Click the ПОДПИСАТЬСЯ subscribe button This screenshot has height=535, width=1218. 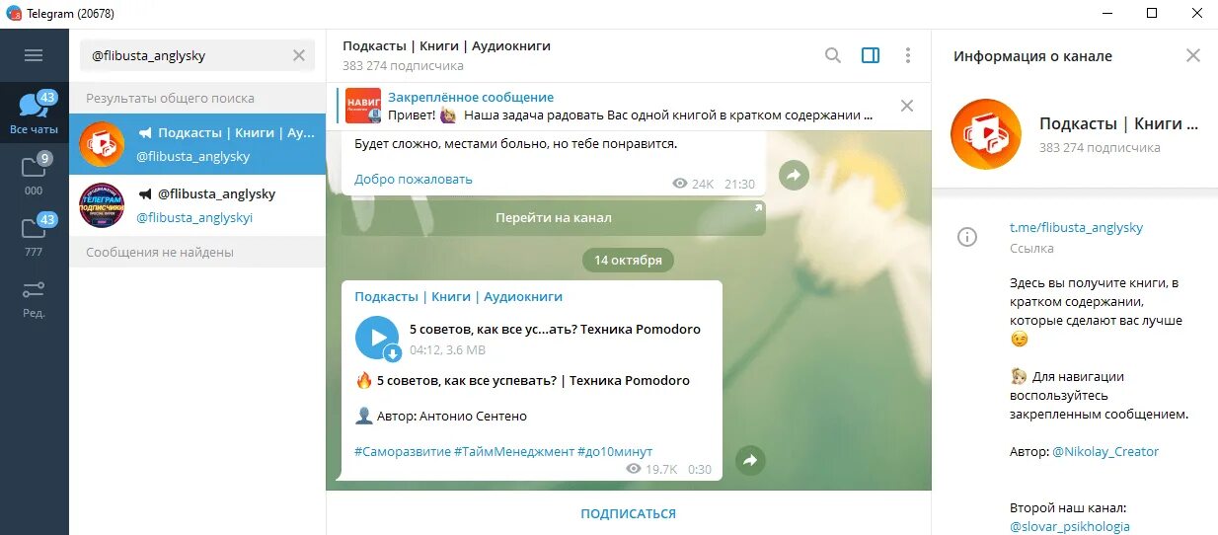(629, 513)
